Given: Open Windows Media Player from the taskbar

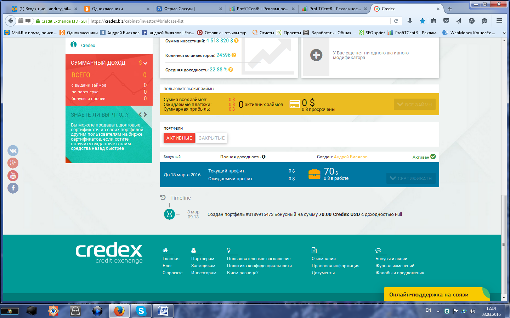Looking at the screenshot, I should click(x=97, y=311).
